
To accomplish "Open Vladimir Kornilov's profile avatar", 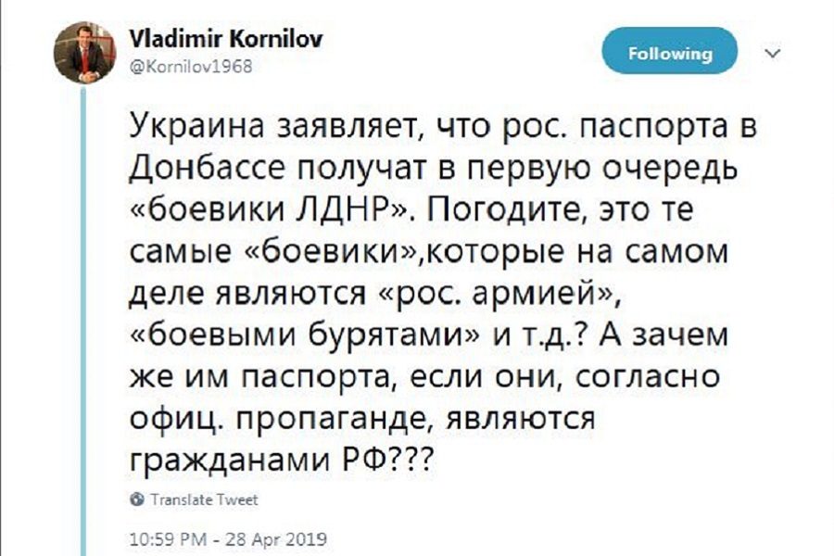I will click(x=84, y=53).
